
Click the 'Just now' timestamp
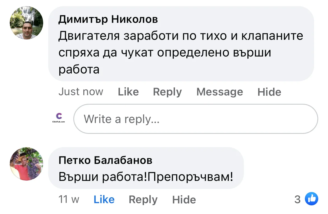point(81,92)
